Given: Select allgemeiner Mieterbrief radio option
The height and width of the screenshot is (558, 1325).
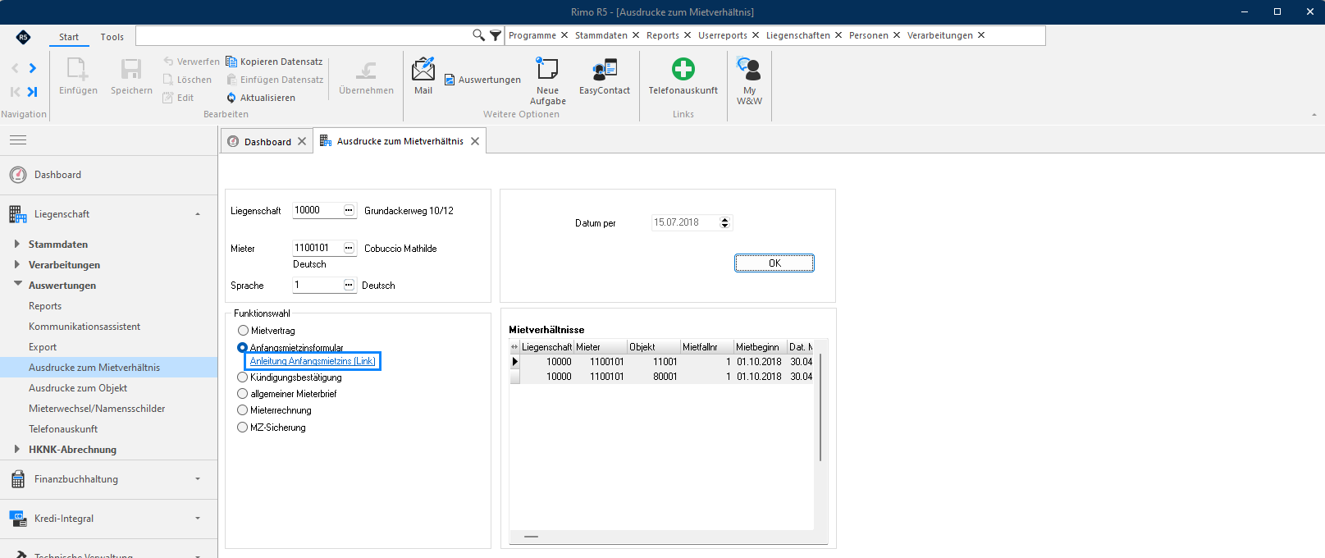Looking at the screenshot, I should [243, 394].
